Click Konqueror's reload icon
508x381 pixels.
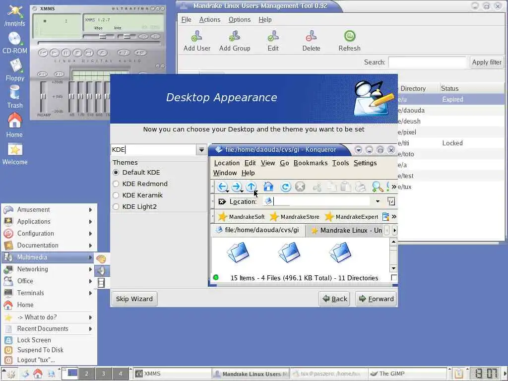point(285,187)
